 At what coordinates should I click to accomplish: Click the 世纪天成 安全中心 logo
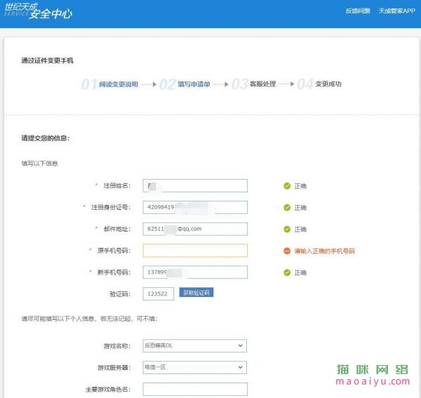pos(38,11)
